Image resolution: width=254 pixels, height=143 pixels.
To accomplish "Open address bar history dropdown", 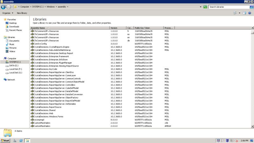I will (201, 7).
